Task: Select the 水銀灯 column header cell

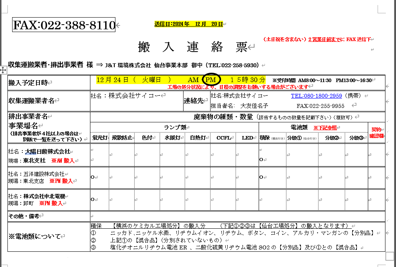Action: 172,138
